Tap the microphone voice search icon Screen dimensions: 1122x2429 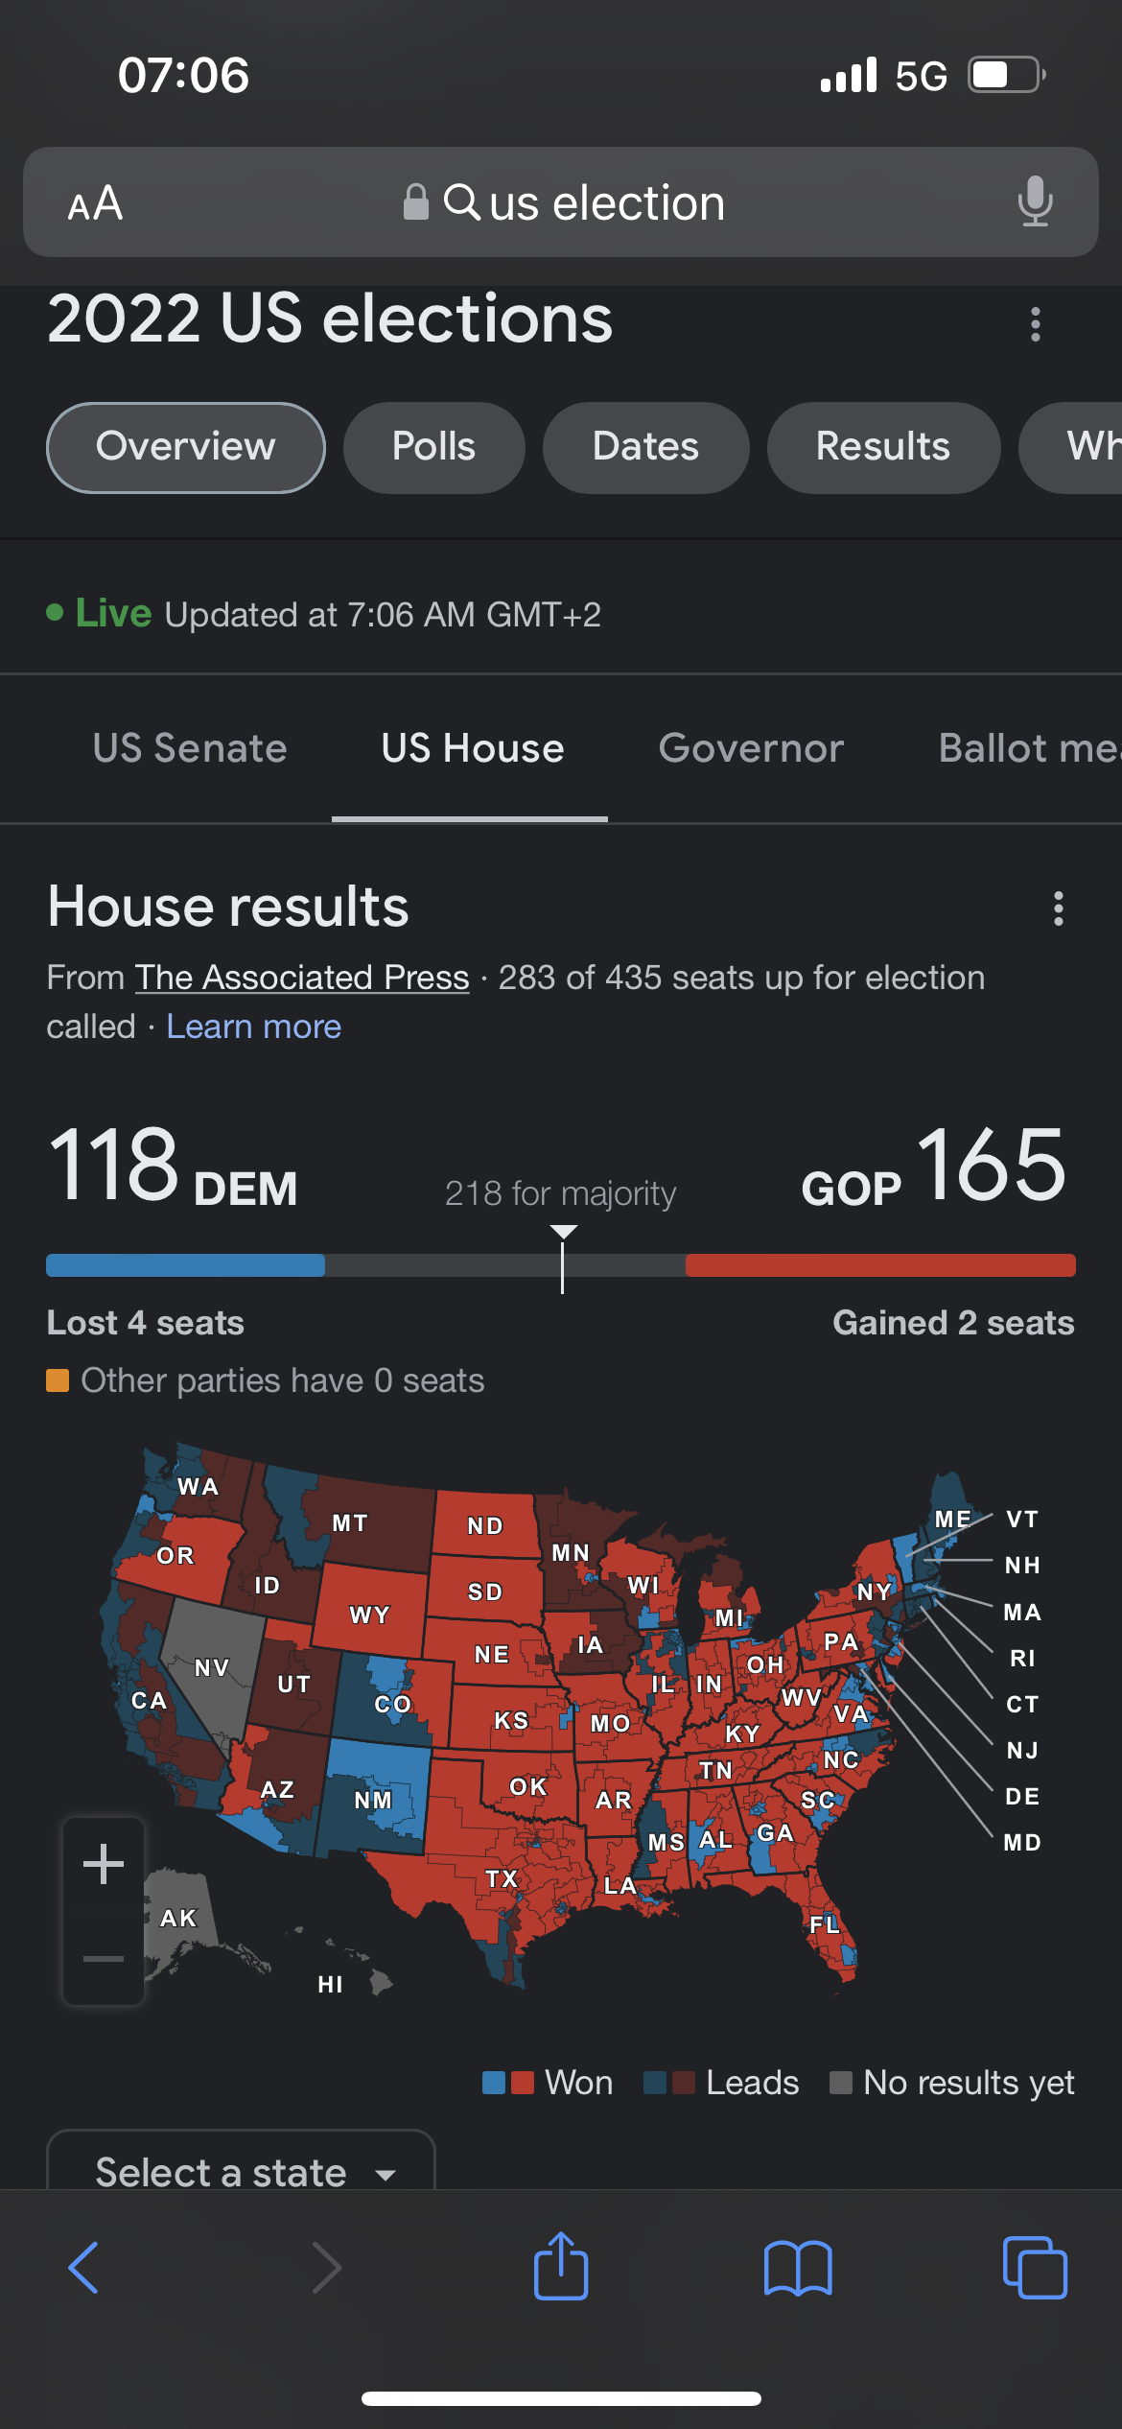pos(1035,201)
